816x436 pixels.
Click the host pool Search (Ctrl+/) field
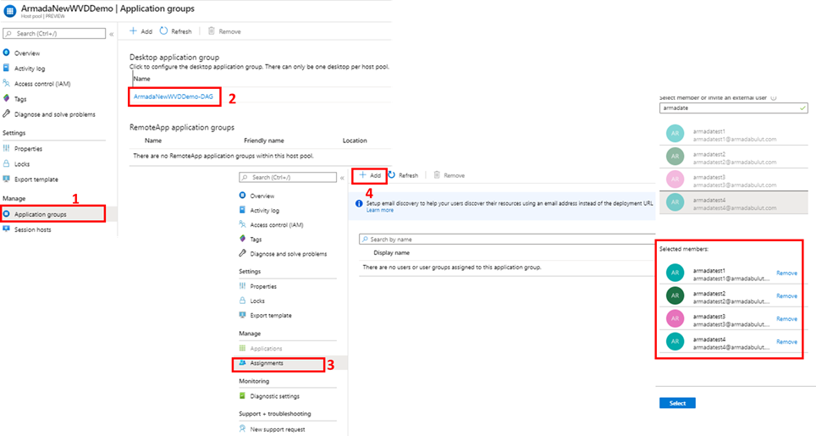[54, 33]
